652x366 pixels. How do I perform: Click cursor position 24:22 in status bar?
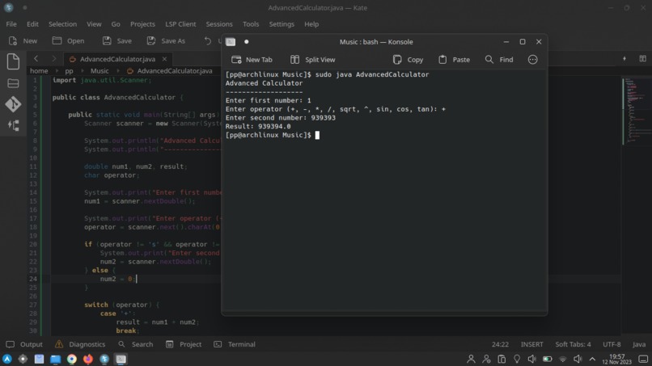click(500, 344)
